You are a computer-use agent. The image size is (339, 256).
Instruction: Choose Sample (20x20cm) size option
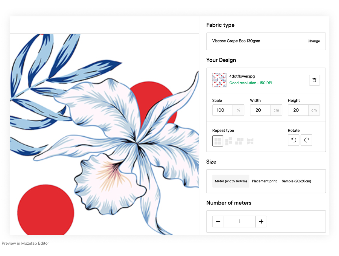click(x=296, y=181)
